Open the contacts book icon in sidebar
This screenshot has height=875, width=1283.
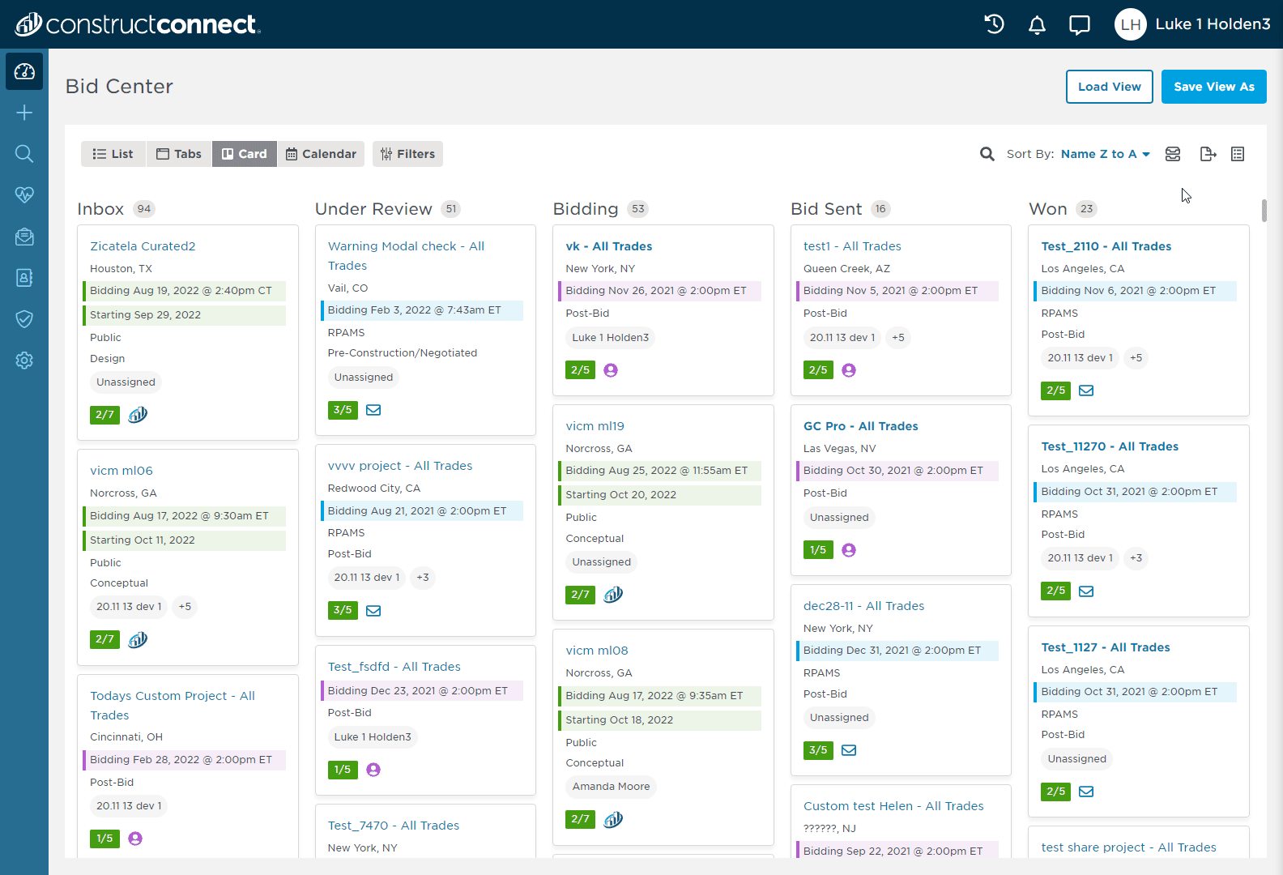[x=24, y=278]
